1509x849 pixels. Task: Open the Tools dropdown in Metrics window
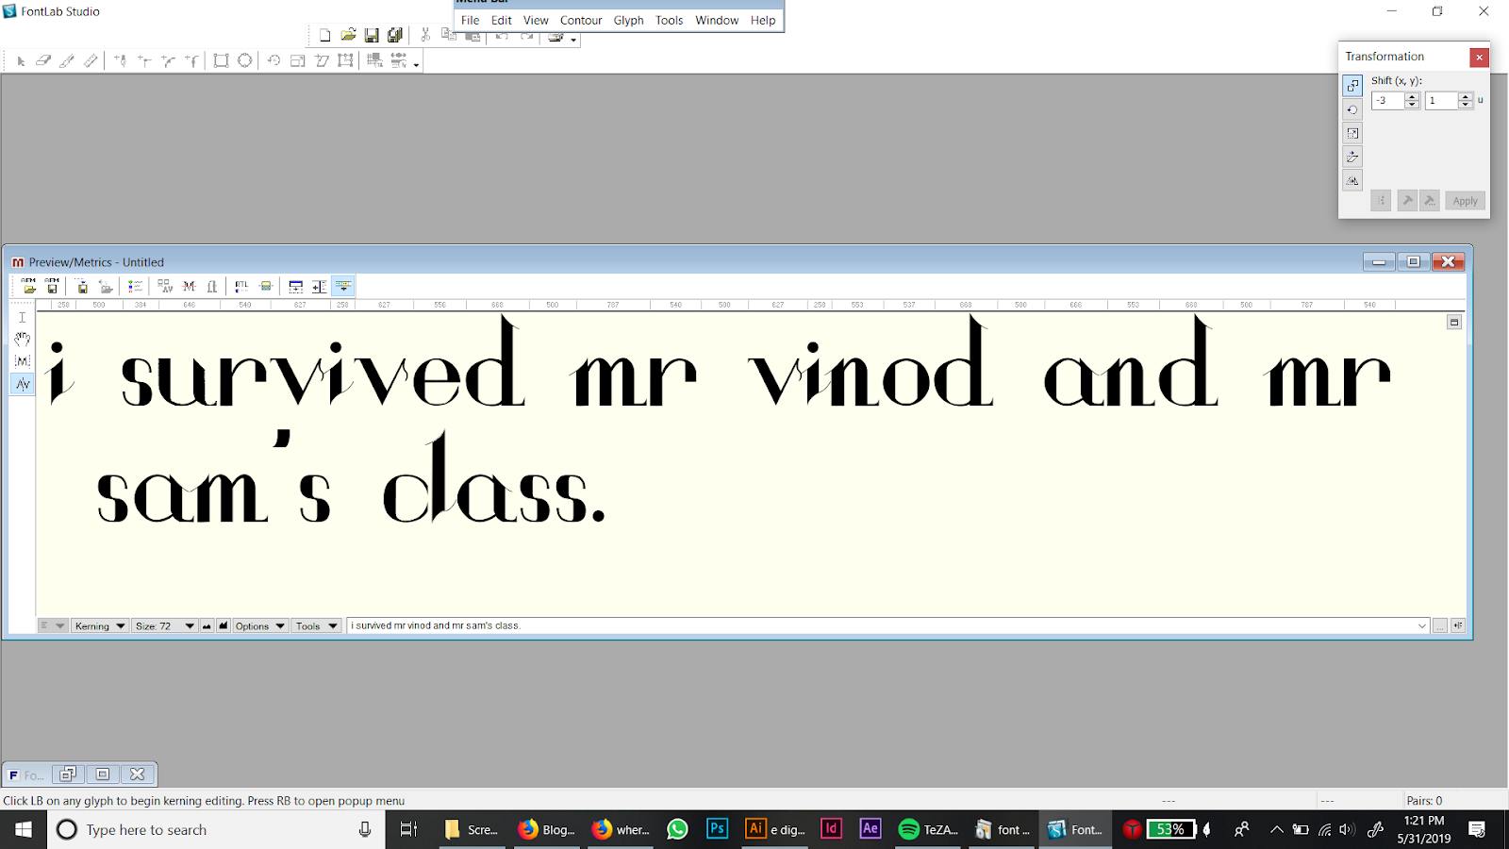pos(317,626)
